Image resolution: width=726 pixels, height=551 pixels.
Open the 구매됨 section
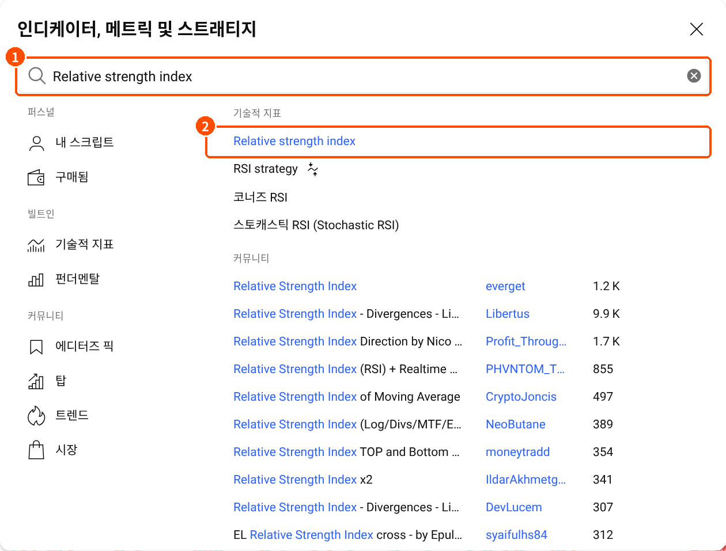click(x=72, y=177)
